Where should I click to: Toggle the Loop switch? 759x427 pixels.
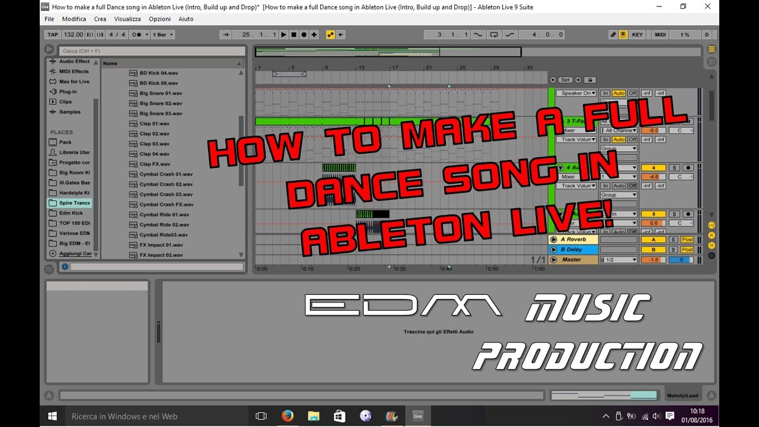click(494, 34)
